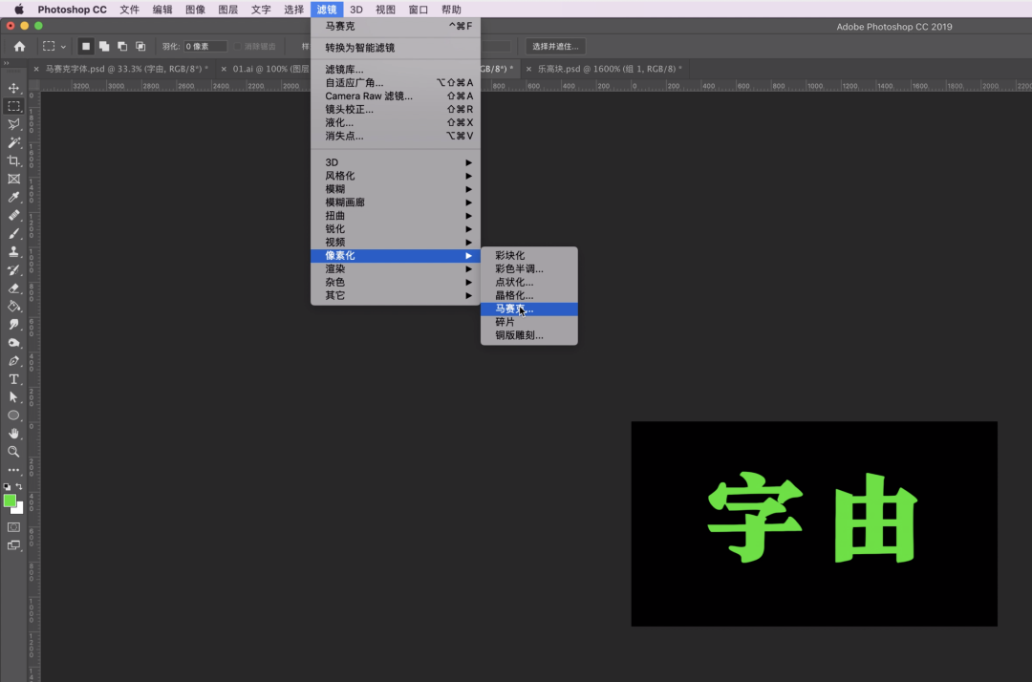The width and height of the screenshot is (1032, 682).
Task: Enable the New Selection mode button
Action: point(86,46)
